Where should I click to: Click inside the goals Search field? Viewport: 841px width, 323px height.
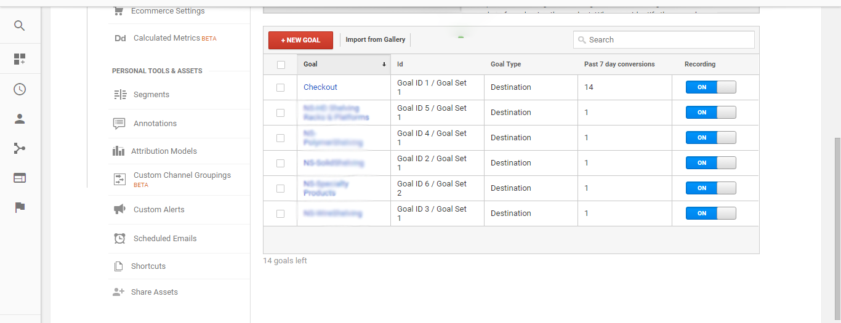click(668, 40)
